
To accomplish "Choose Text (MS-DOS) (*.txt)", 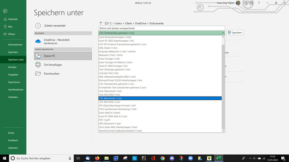I will point(160,95).
